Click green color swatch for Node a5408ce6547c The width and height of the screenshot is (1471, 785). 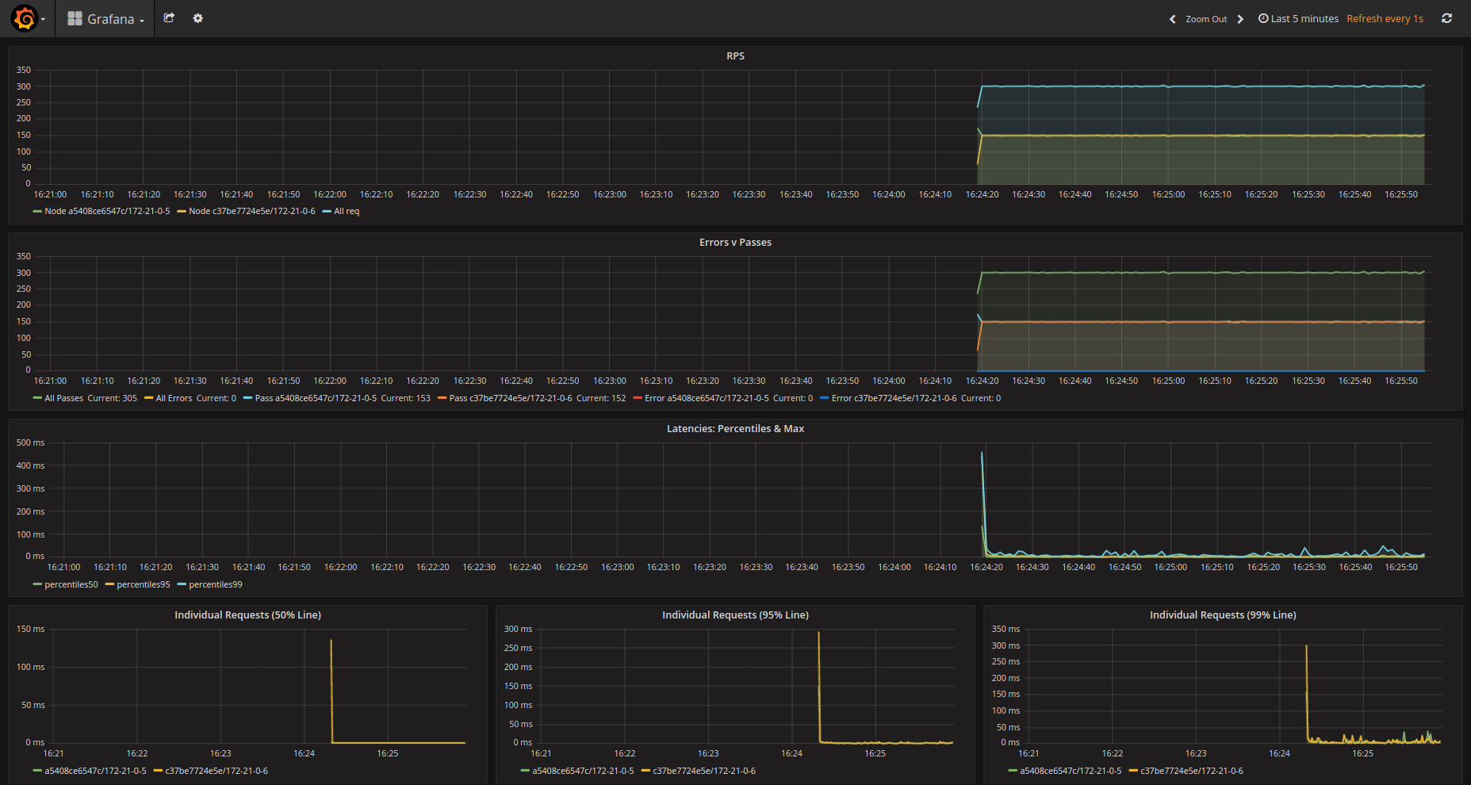pos(37,212)
